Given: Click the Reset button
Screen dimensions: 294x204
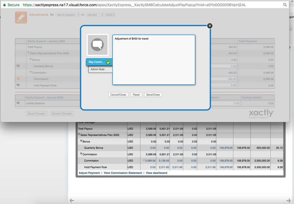Looking at the screenshot, I should pyautogui.click(x=136, y=95).
